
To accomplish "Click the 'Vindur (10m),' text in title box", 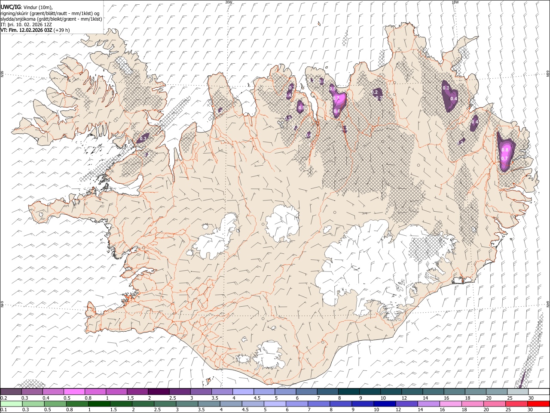I will [38, 7].
